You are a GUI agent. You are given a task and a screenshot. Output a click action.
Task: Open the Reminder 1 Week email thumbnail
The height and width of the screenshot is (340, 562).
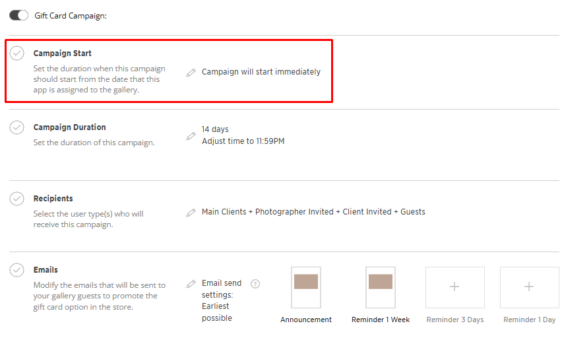[381, 288]
